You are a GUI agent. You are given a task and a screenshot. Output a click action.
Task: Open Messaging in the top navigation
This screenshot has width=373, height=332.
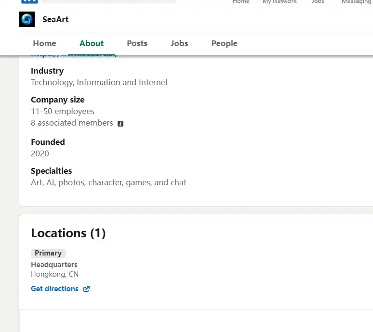click(x=356, y=2)
